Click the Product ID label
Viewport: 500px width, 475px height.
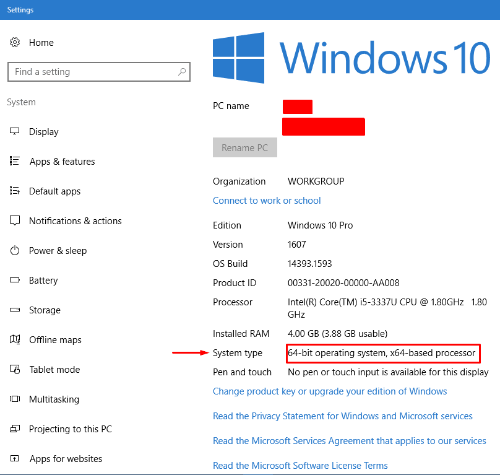tap(235, 283)
